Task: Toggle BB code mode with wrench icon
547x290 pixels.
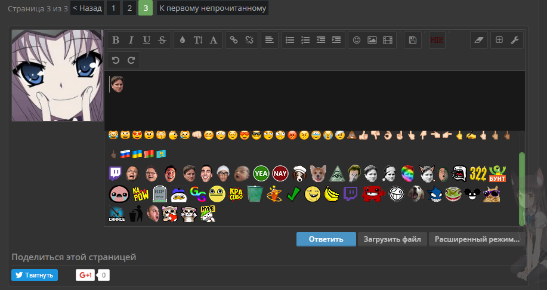Action: [x=515, y=40]
